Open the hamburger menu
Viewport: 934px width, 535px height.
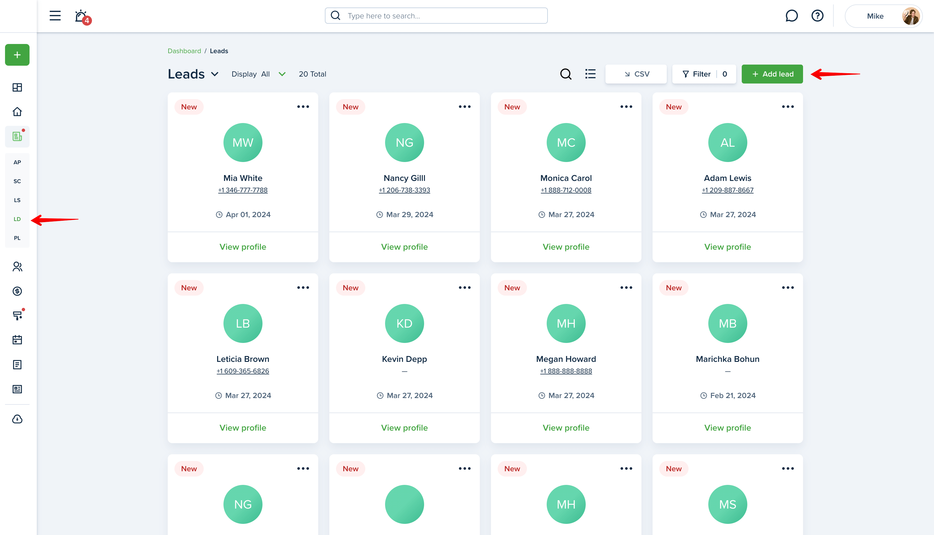[55, 16]
